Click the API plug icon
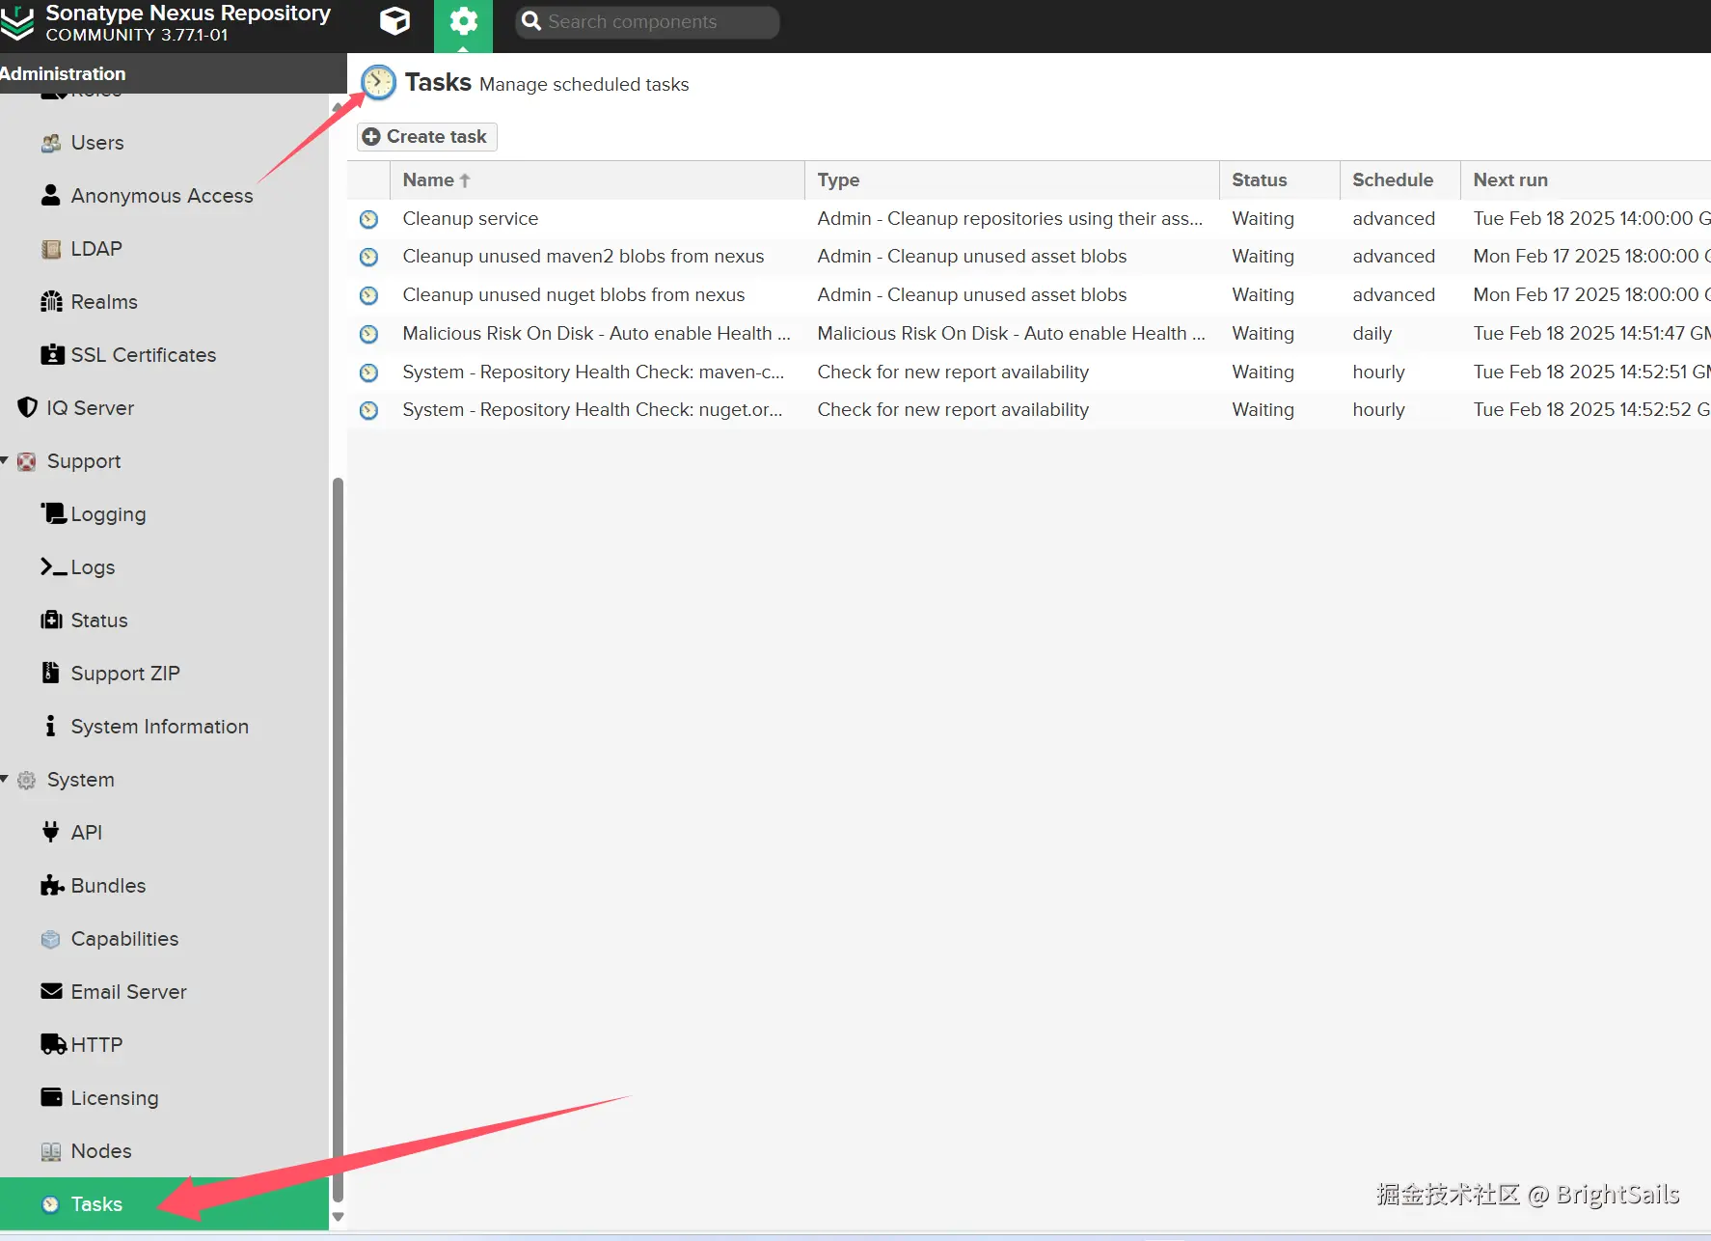Image resolution: width=1711 pixels, height=1241 pixels. point(51,832)
